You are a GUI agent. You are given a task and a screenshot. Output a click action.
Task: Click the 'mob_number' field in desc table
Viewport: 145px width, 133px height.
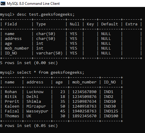pyautogui.click(x=17, y=48)
